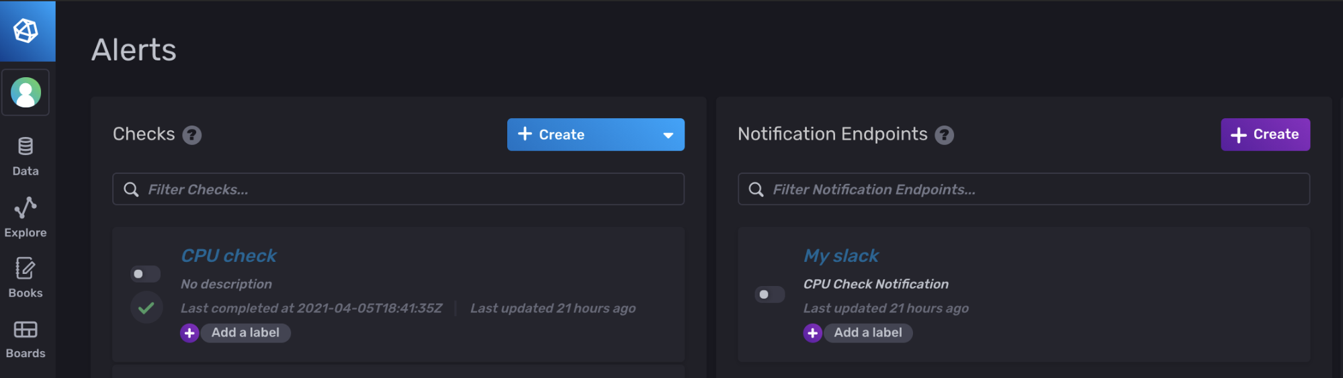Click CPU check green status checkmark
The image size is (1343, 378).
[x=146, y=308]
